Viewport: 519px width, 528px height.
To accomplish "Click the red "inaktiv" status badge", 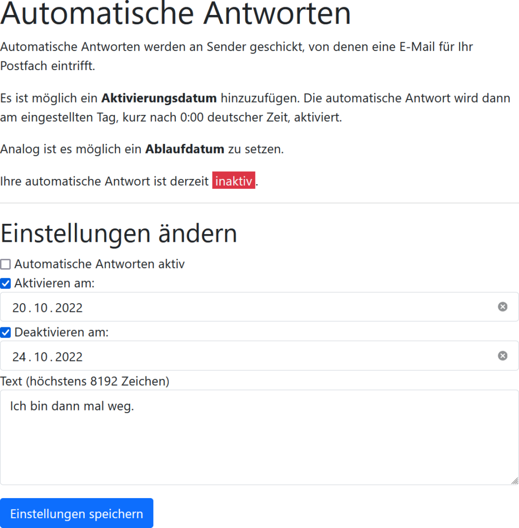I will click(233, 180).
